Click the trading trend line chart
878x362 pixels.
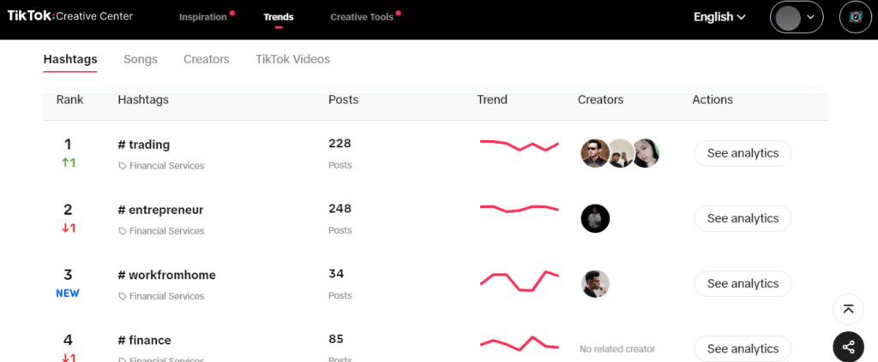(x=519, y=145)
